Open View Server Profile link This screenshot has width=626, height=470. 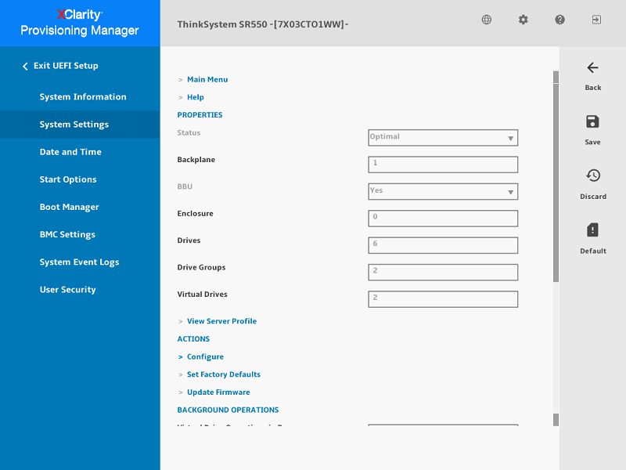(221, 321)
